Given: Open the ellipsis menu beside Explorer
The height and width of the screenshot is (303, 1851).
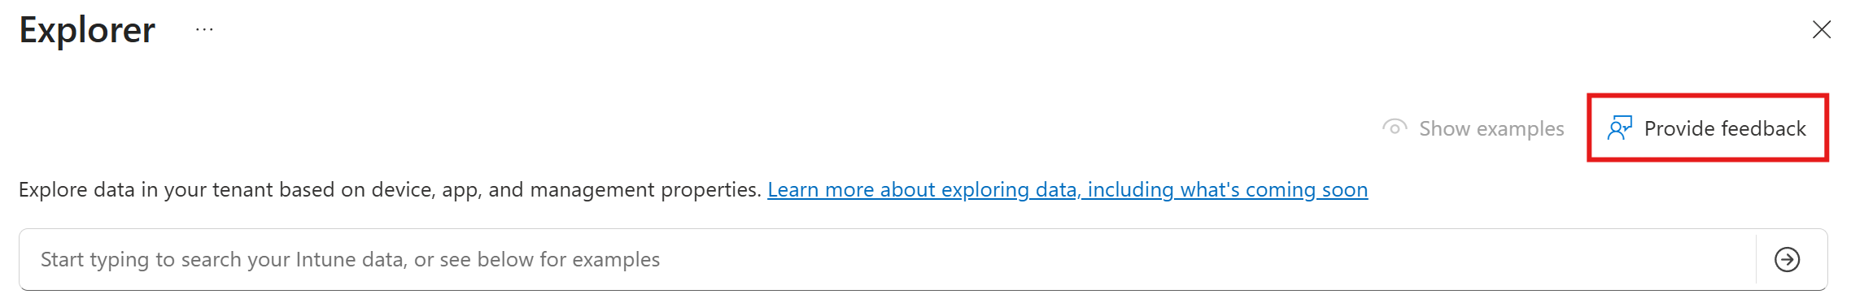Looking at the screenshot, I should [204, 30].
